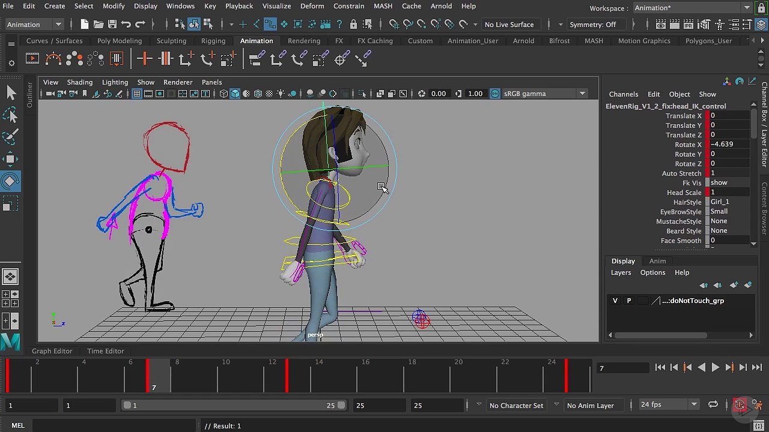This screenshot has height=432, width=769.
Task: Click the Aim constraint shelf icon
Action: point(341,59)
